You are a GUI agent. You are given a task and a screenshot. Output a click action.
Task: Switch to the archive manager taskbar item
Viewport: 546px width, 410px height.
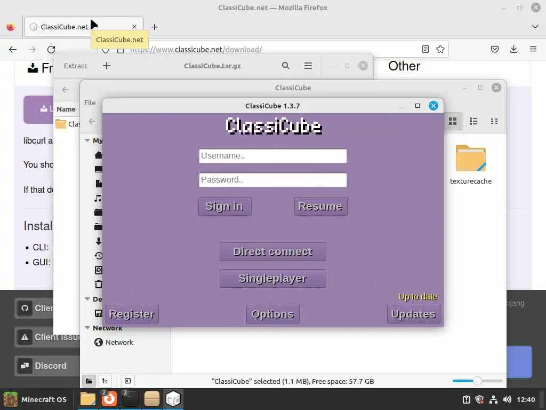[x=152, y=399]
